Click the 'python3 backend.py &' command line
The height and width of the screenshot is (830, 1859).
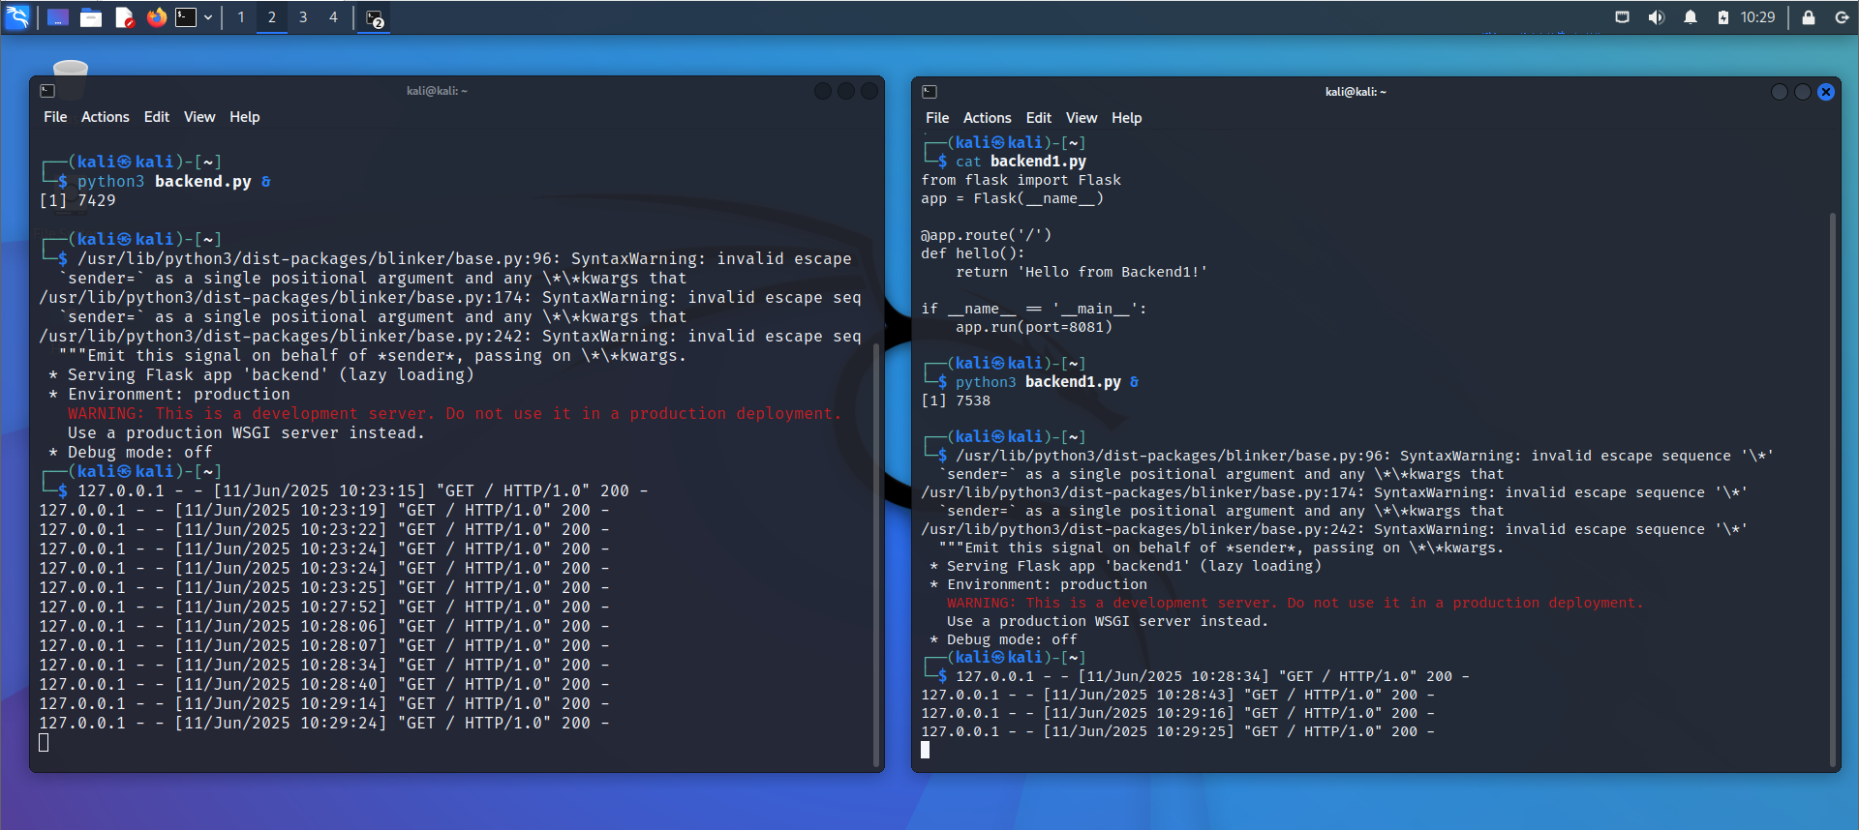click(174, 181)
